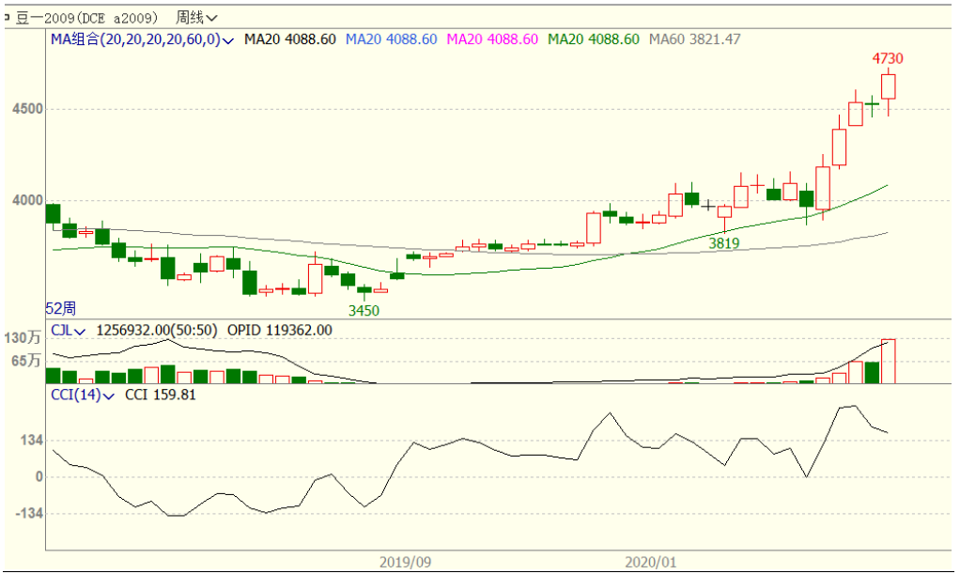Expand the MA组合 indicator settings dropdown

click(142, 39)
